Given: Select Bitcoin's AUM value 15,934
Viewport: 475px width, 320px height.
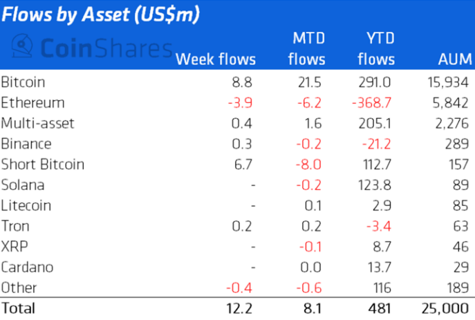Looking at the screenshot, I should click(x=449, y=82).
